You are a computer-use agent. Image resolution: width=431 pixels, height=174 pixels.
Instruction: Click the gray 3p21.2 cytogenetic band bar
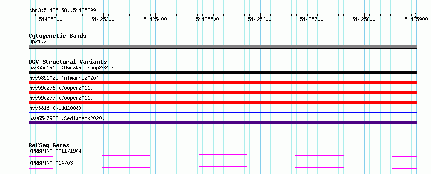point(223,47)
